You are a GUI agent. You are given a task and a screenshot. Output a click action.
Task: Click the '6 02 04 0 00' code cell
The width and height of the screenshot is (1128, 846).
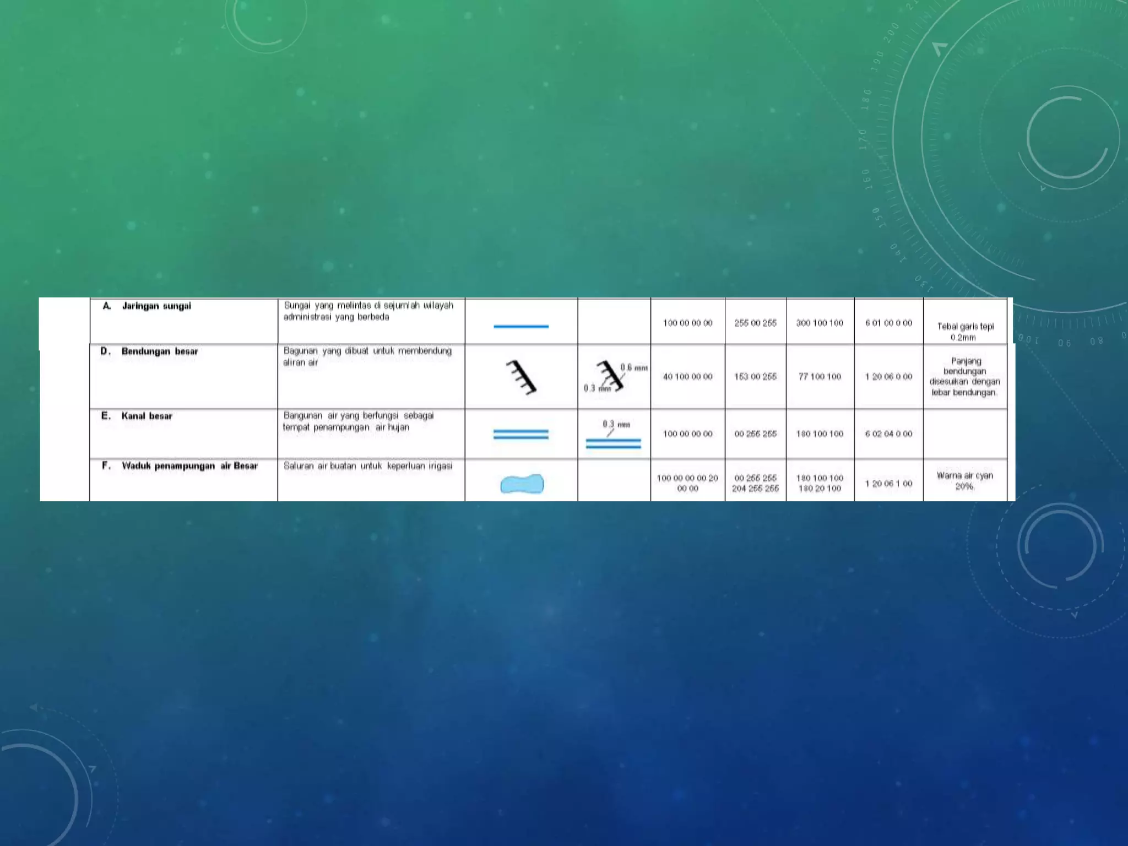coord(888,434)
